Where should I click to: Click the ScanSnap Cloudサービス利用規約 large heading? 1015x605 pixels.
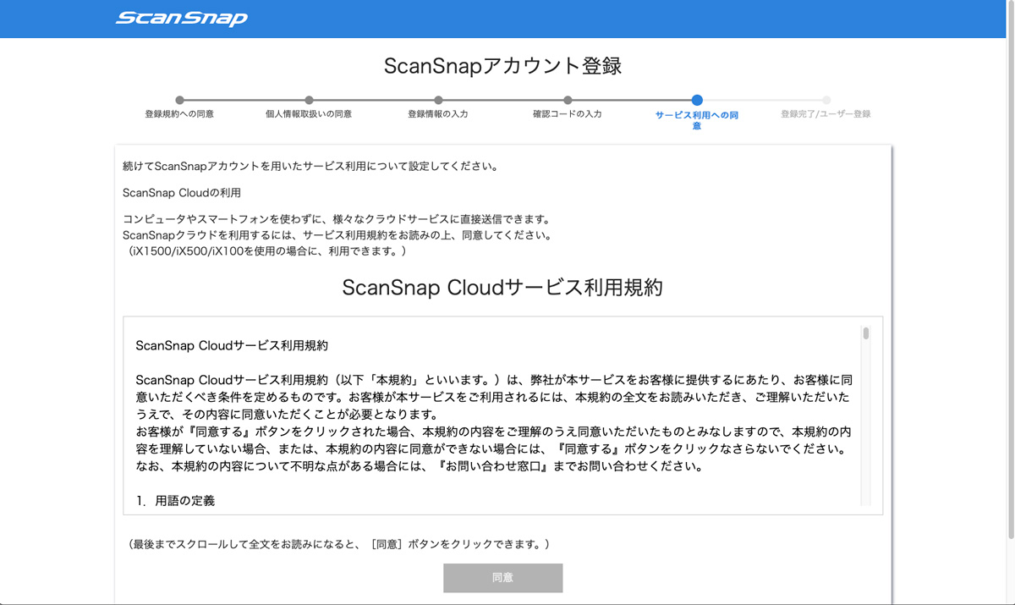point(502,288)
